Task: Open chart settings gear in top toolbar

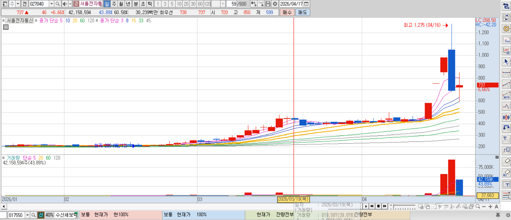Action: pyautogui.click(x=275, y=4)
